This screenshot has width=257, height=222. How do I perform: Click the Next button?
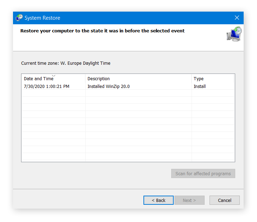189,200
